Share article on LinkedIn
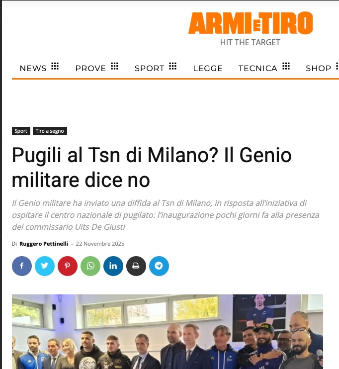 [113, 266]
